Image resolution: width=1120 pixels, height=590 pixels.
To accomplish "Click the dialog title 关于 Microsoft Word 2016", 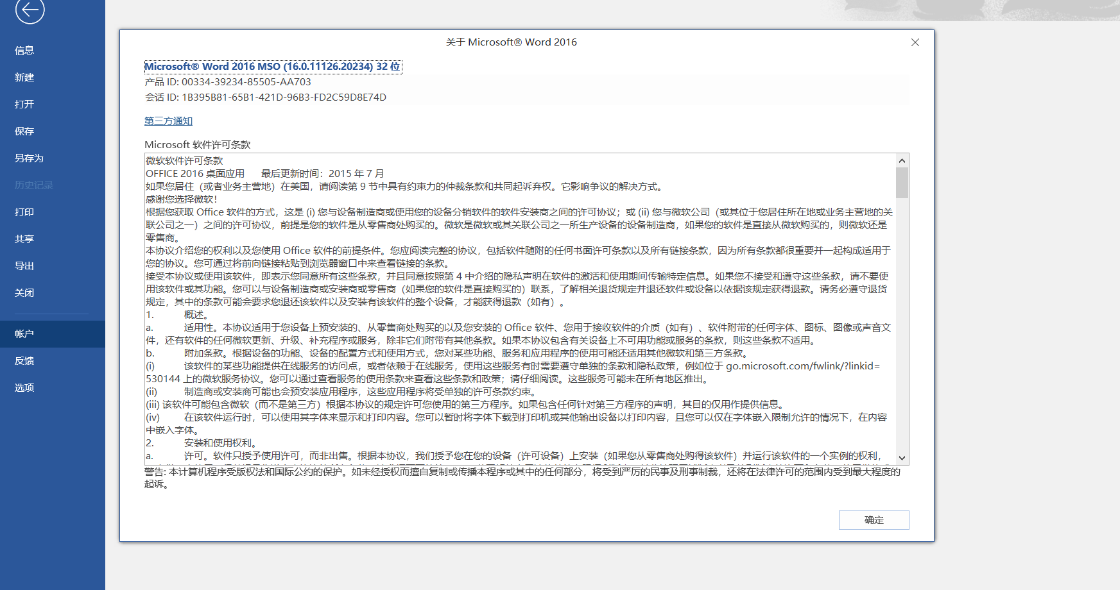I will tap(512, 42).
